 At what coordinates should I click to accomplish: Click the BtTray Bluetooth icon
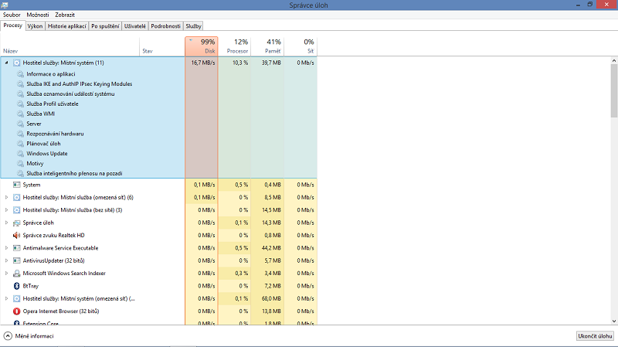tap(16, 285)
